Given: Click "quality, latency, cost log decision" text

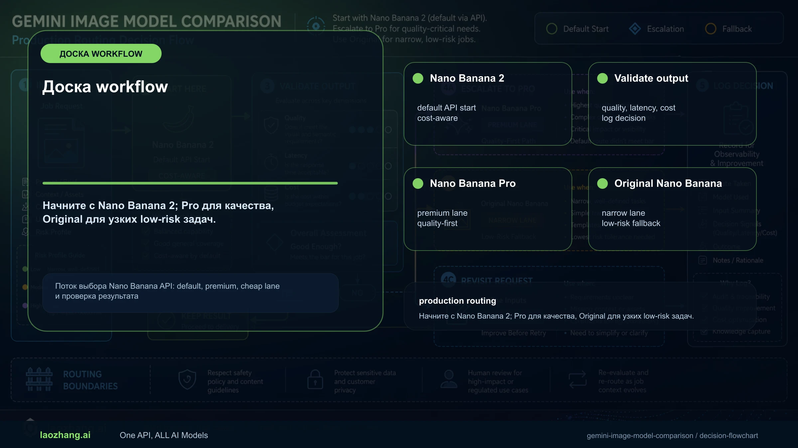Looking at the screenshot, I should (638, 113).
